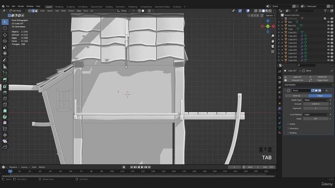Select the Cursor tool in left toolbar
The image size is (335, 188).
click(x=5, y=28)
